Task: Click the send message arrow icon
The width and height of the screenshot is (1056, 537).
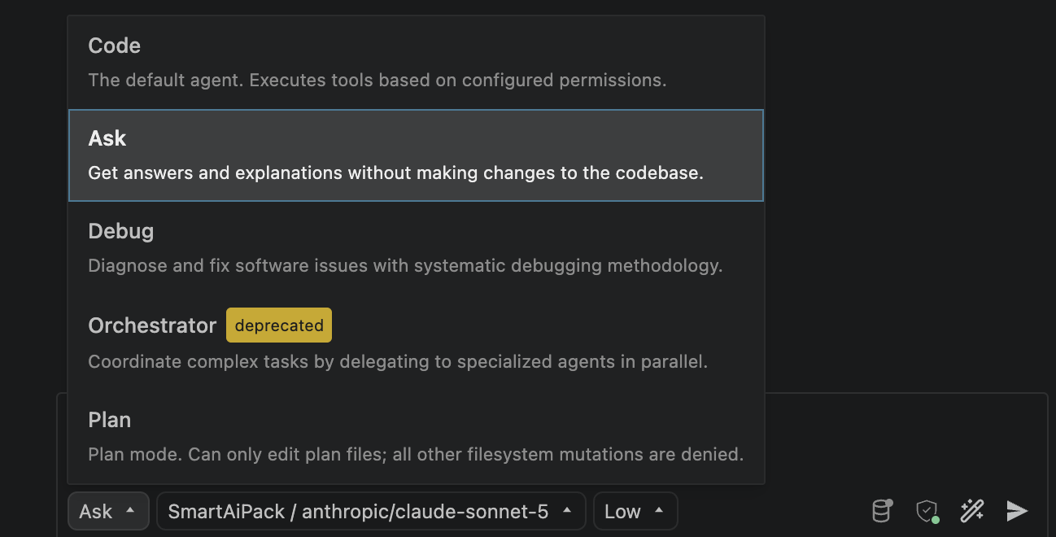Action: tap(1017, 511)
